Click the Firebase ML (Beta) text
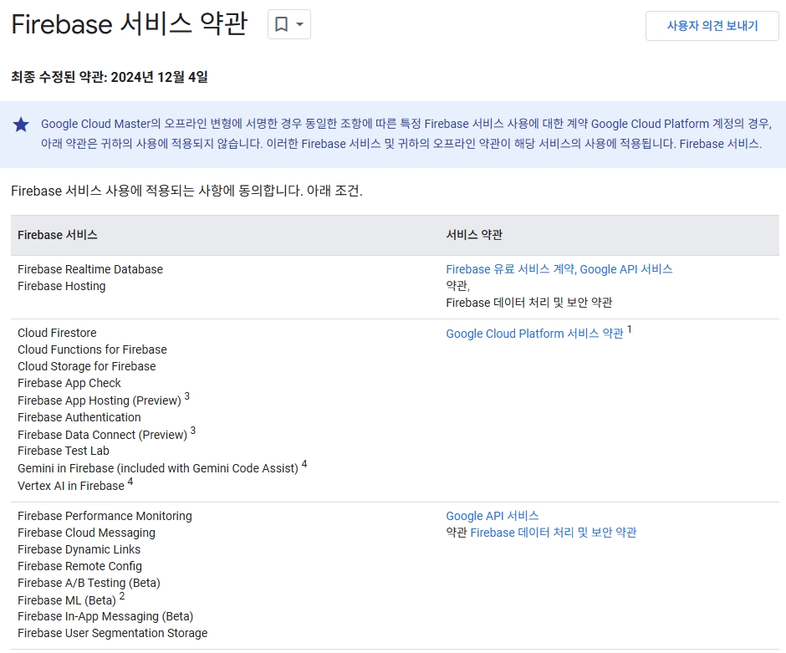This screenshot has width=786, height=653. coord(67,599)
